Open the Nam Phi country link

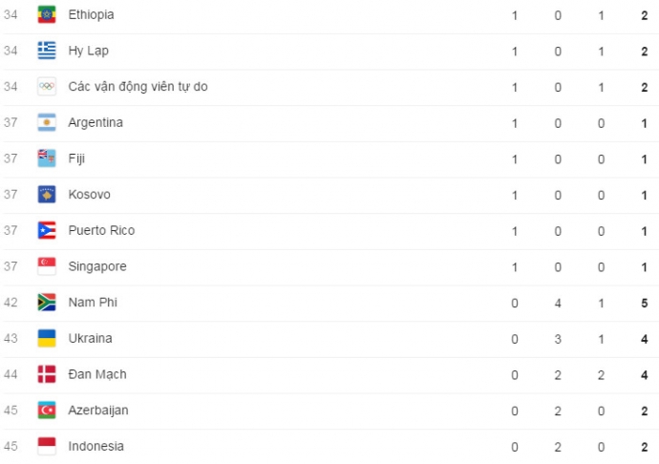93,303
